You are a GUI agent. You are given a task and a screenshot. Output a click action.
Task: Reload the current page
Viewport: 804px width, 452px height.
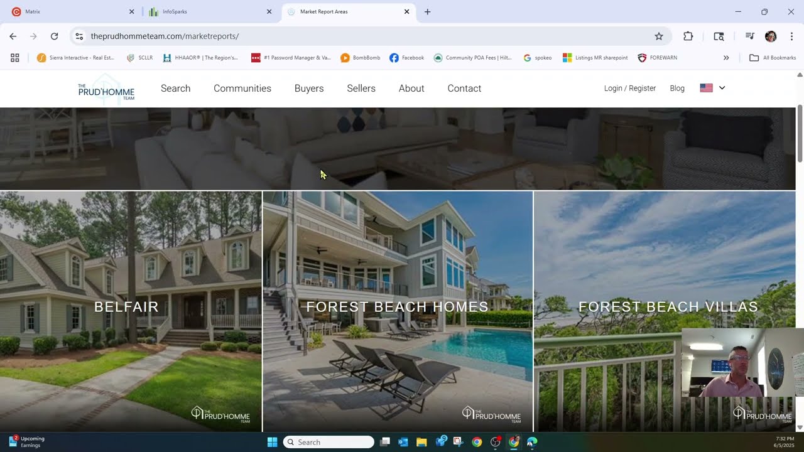click(54, 36)
